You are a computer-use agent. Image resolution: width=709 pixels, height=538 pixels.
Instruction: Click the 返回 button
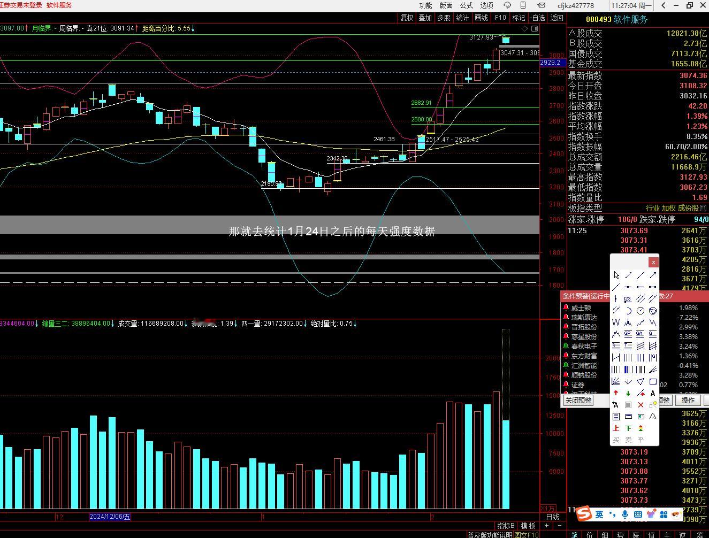(557, 18)
